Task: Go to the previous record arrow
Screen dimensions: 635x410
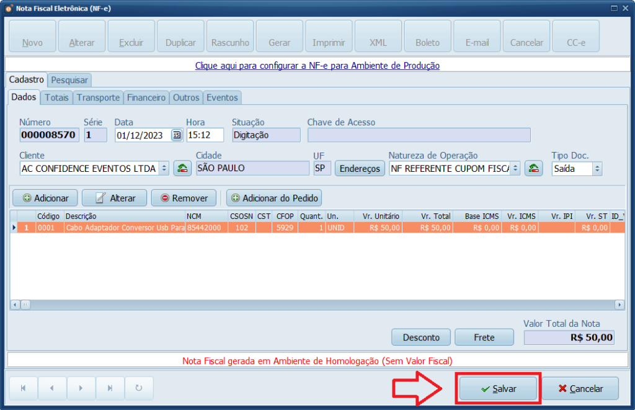Action: tap(52, 388)
